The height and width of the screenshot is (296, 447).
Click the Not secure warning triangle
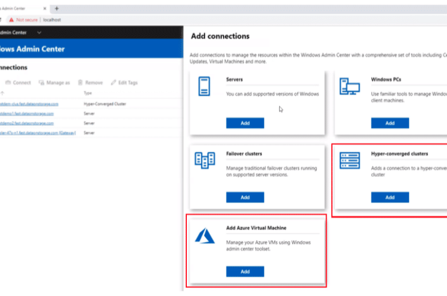click(x=11, y=20)
